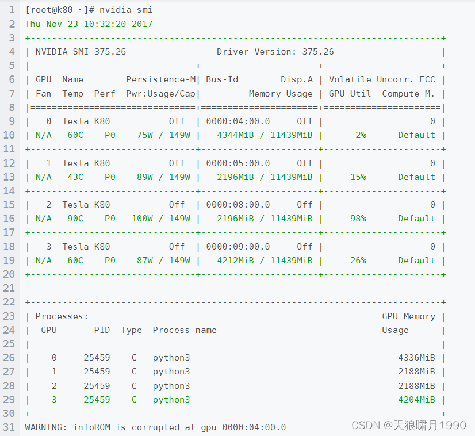This screenshot has height=436, width=475.
Task: Click process memory '4204MiB'
Action: click(416, 400)
